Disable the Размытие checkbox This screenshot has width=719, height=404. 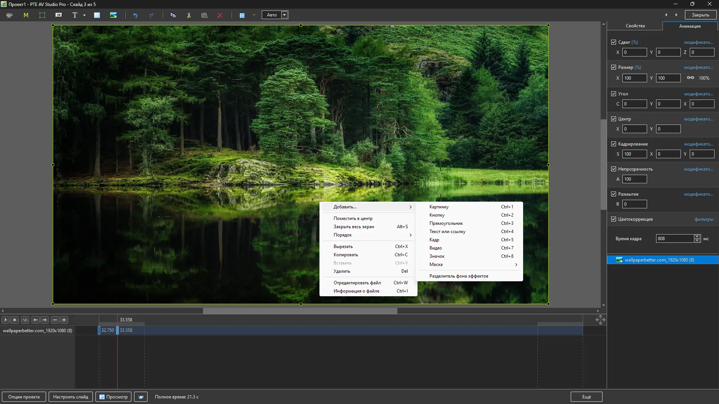pyautogui.click(x=613, y=194)
